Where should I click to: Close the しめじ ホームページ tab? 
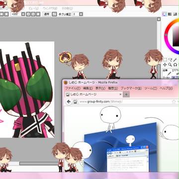coord(120,94)
